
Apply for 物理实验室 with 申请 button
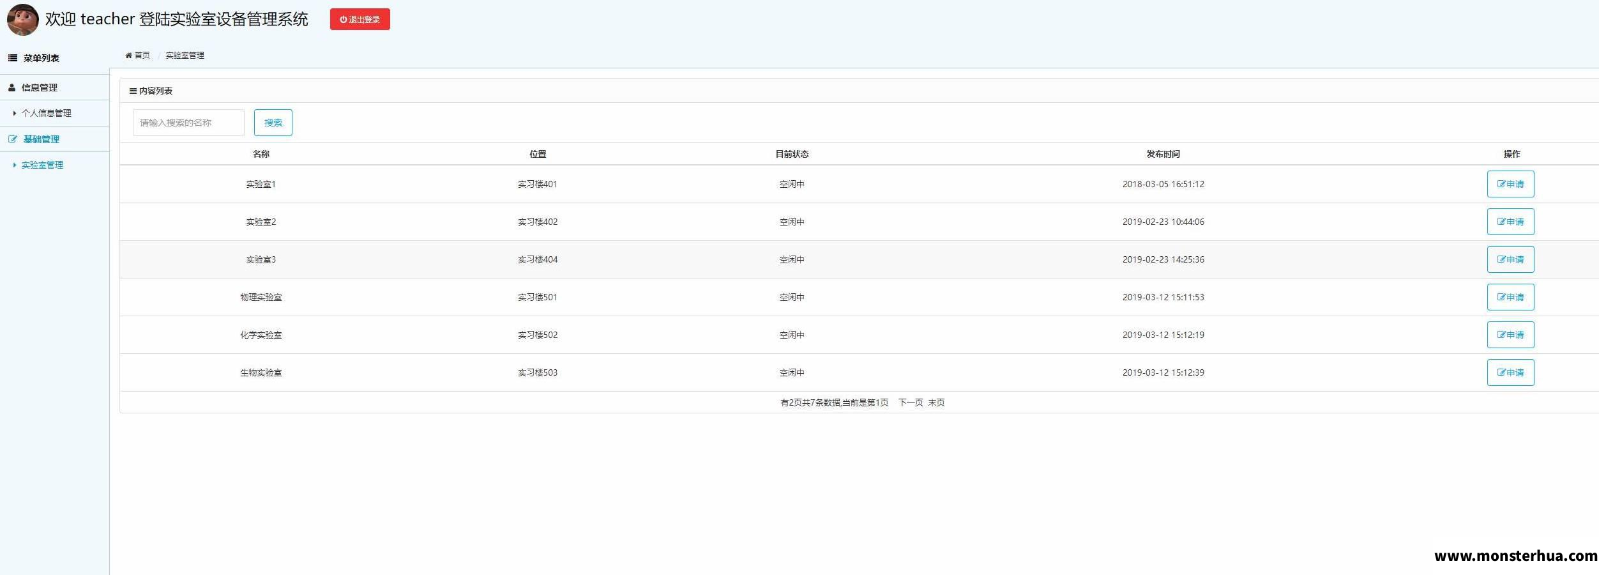(1510, 297)
